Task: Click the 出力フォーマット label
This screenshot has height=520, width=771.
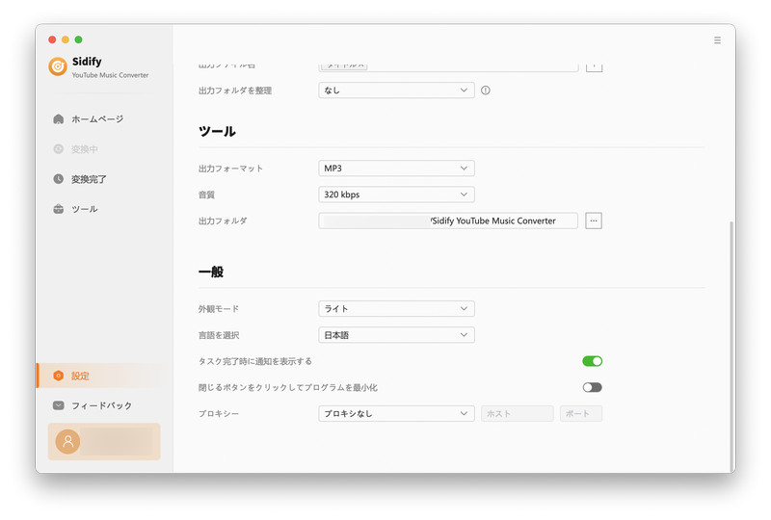Action: (x=230, y=169)
